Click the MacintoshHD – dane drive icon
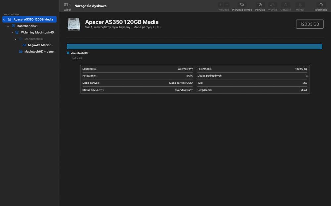Viewport: 331px width, 206px height. (x=21, y=51)
